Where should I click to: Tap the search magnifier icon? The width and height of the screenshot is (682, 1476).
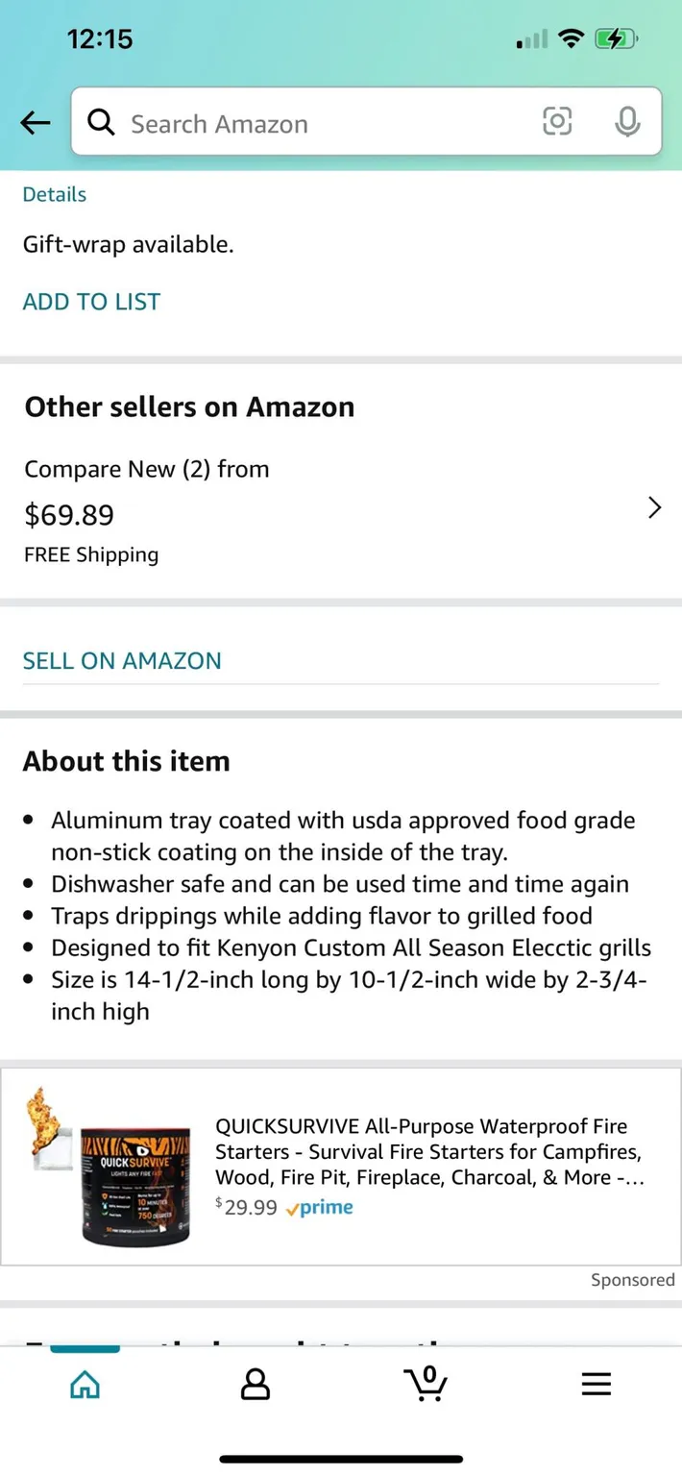[100, 122]
